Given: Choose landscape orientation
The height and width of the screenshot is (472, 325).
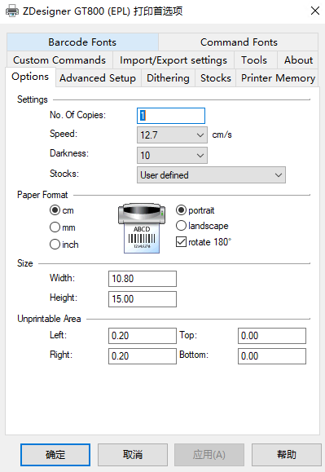Looking at the screenshot, I should coord(181,226).
